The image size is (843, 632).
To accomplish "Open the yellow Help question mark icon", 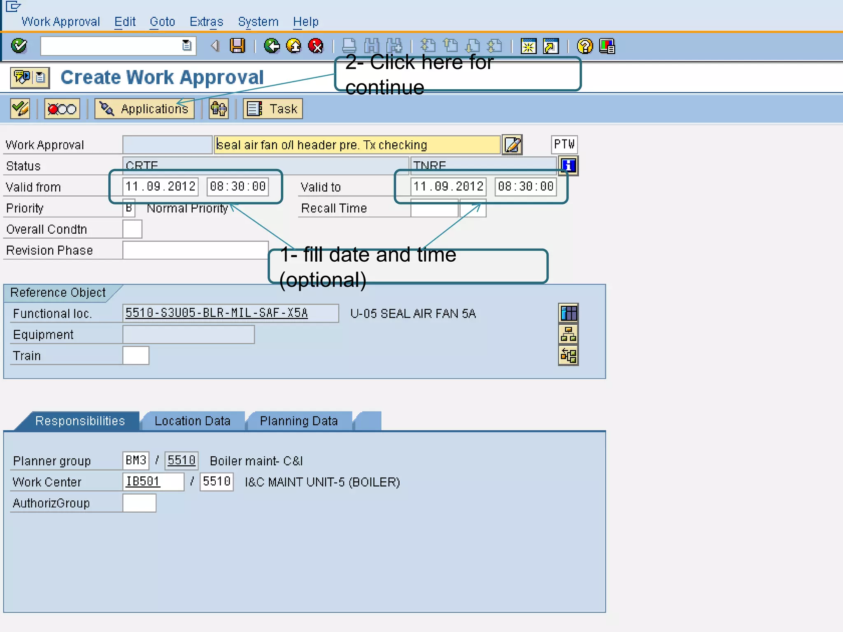I will click(585, 46).
